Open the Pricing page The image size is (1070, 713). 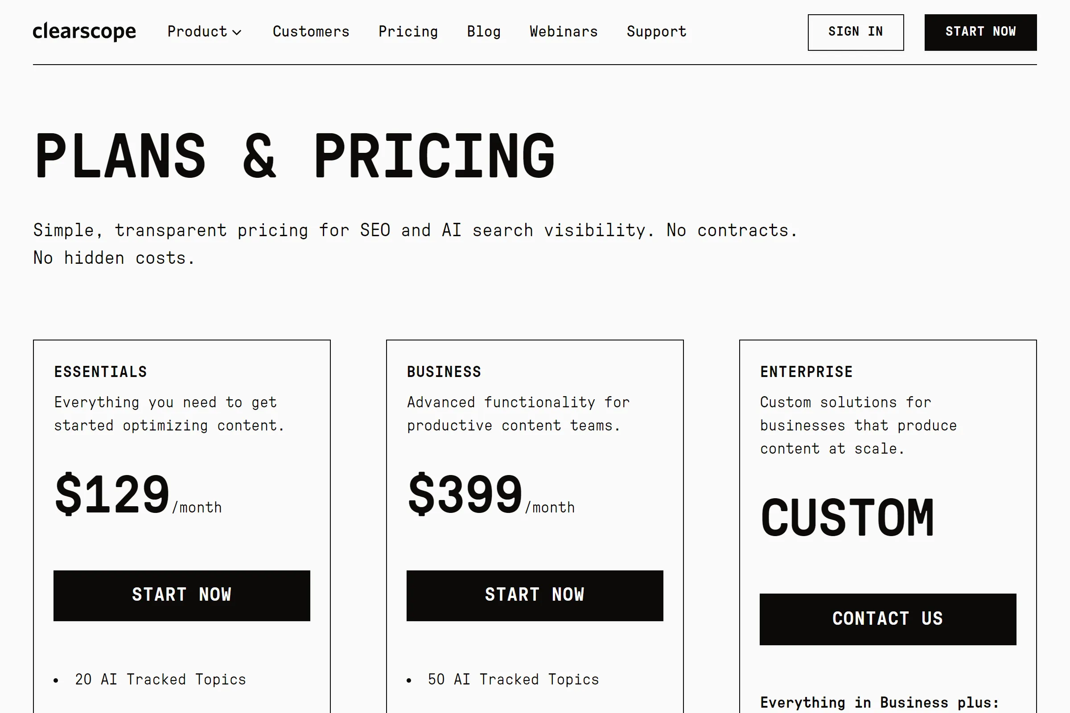408,32
